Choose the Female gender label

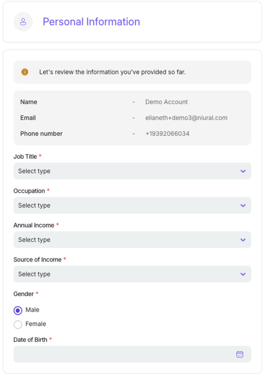point(36,324)
